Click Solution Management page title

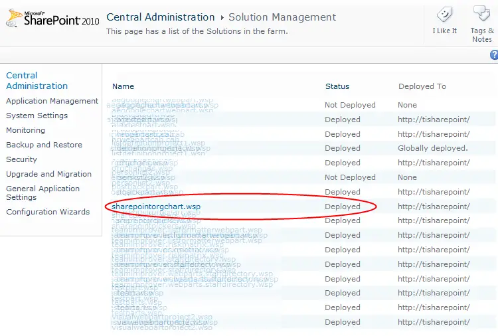(282, 17)
